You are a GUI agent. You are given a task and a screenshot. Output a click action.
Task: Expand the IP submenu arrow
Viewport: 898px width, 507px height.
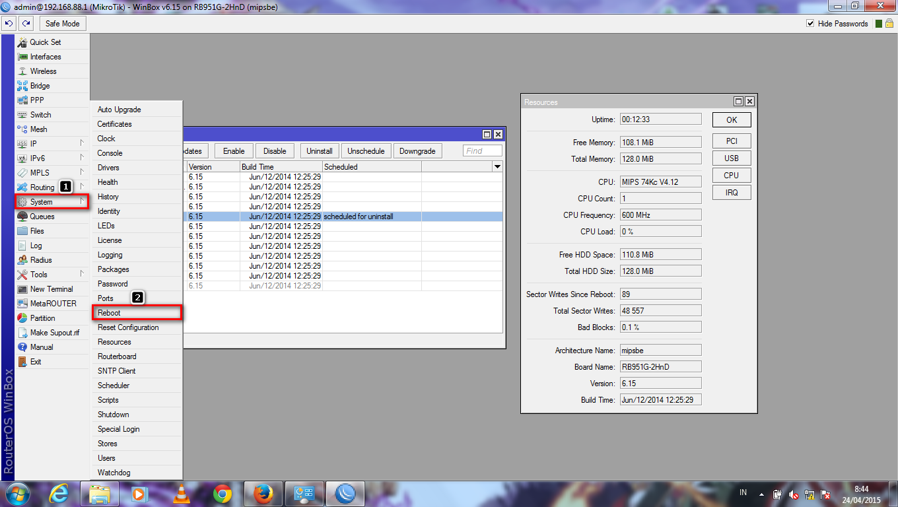point(83,143)
